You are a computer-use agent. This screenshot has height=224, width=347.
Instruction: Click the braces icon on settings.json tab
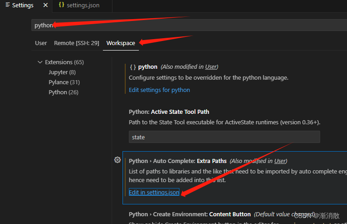pyautogui.click(x=61, y=5)
